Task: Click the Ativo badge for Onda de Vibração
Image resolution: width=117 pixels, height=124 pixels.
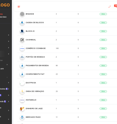Action: tap(103, 92)
